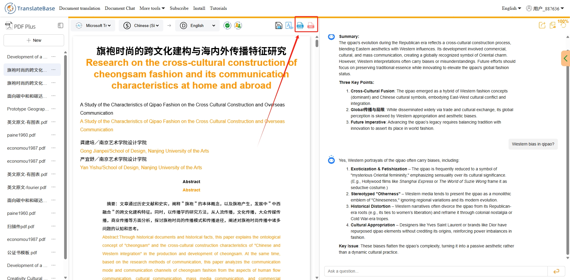This screenshot has width=570, height=280.
Task: Click the summary chat bot avatar
Action: pyautogui.click(x=331, y=37)
